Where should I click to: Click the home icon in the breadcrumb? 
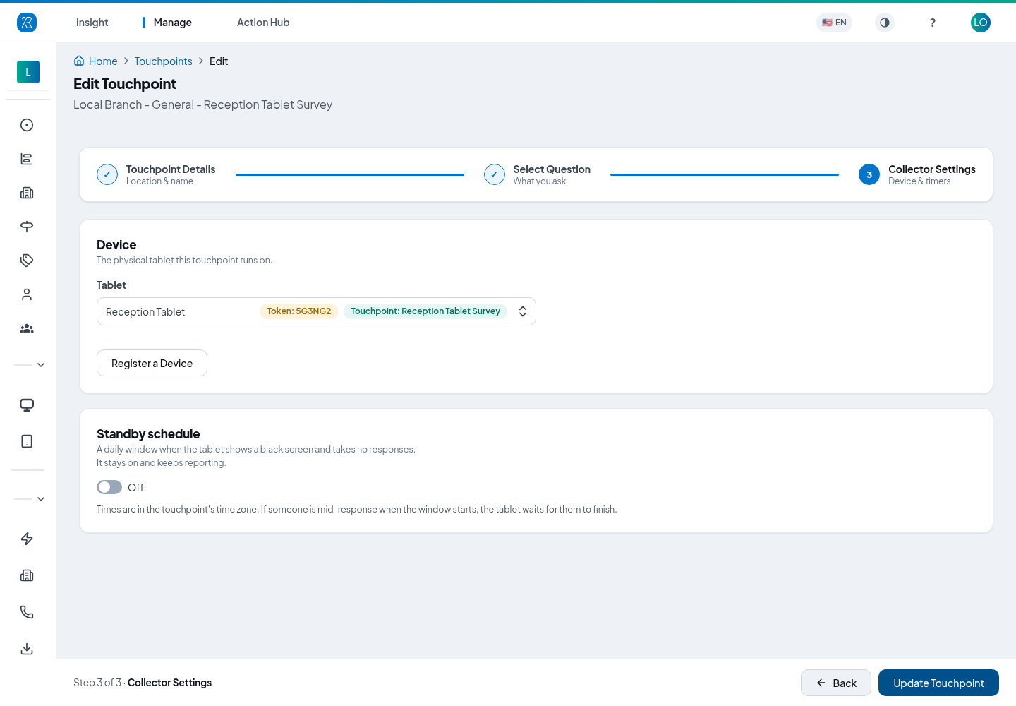click(79, 61)
